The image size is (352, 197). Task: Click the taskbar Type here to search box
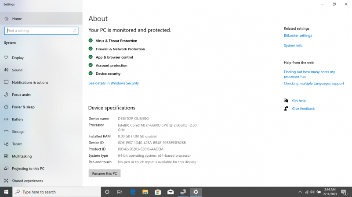[x=57, y=192]
